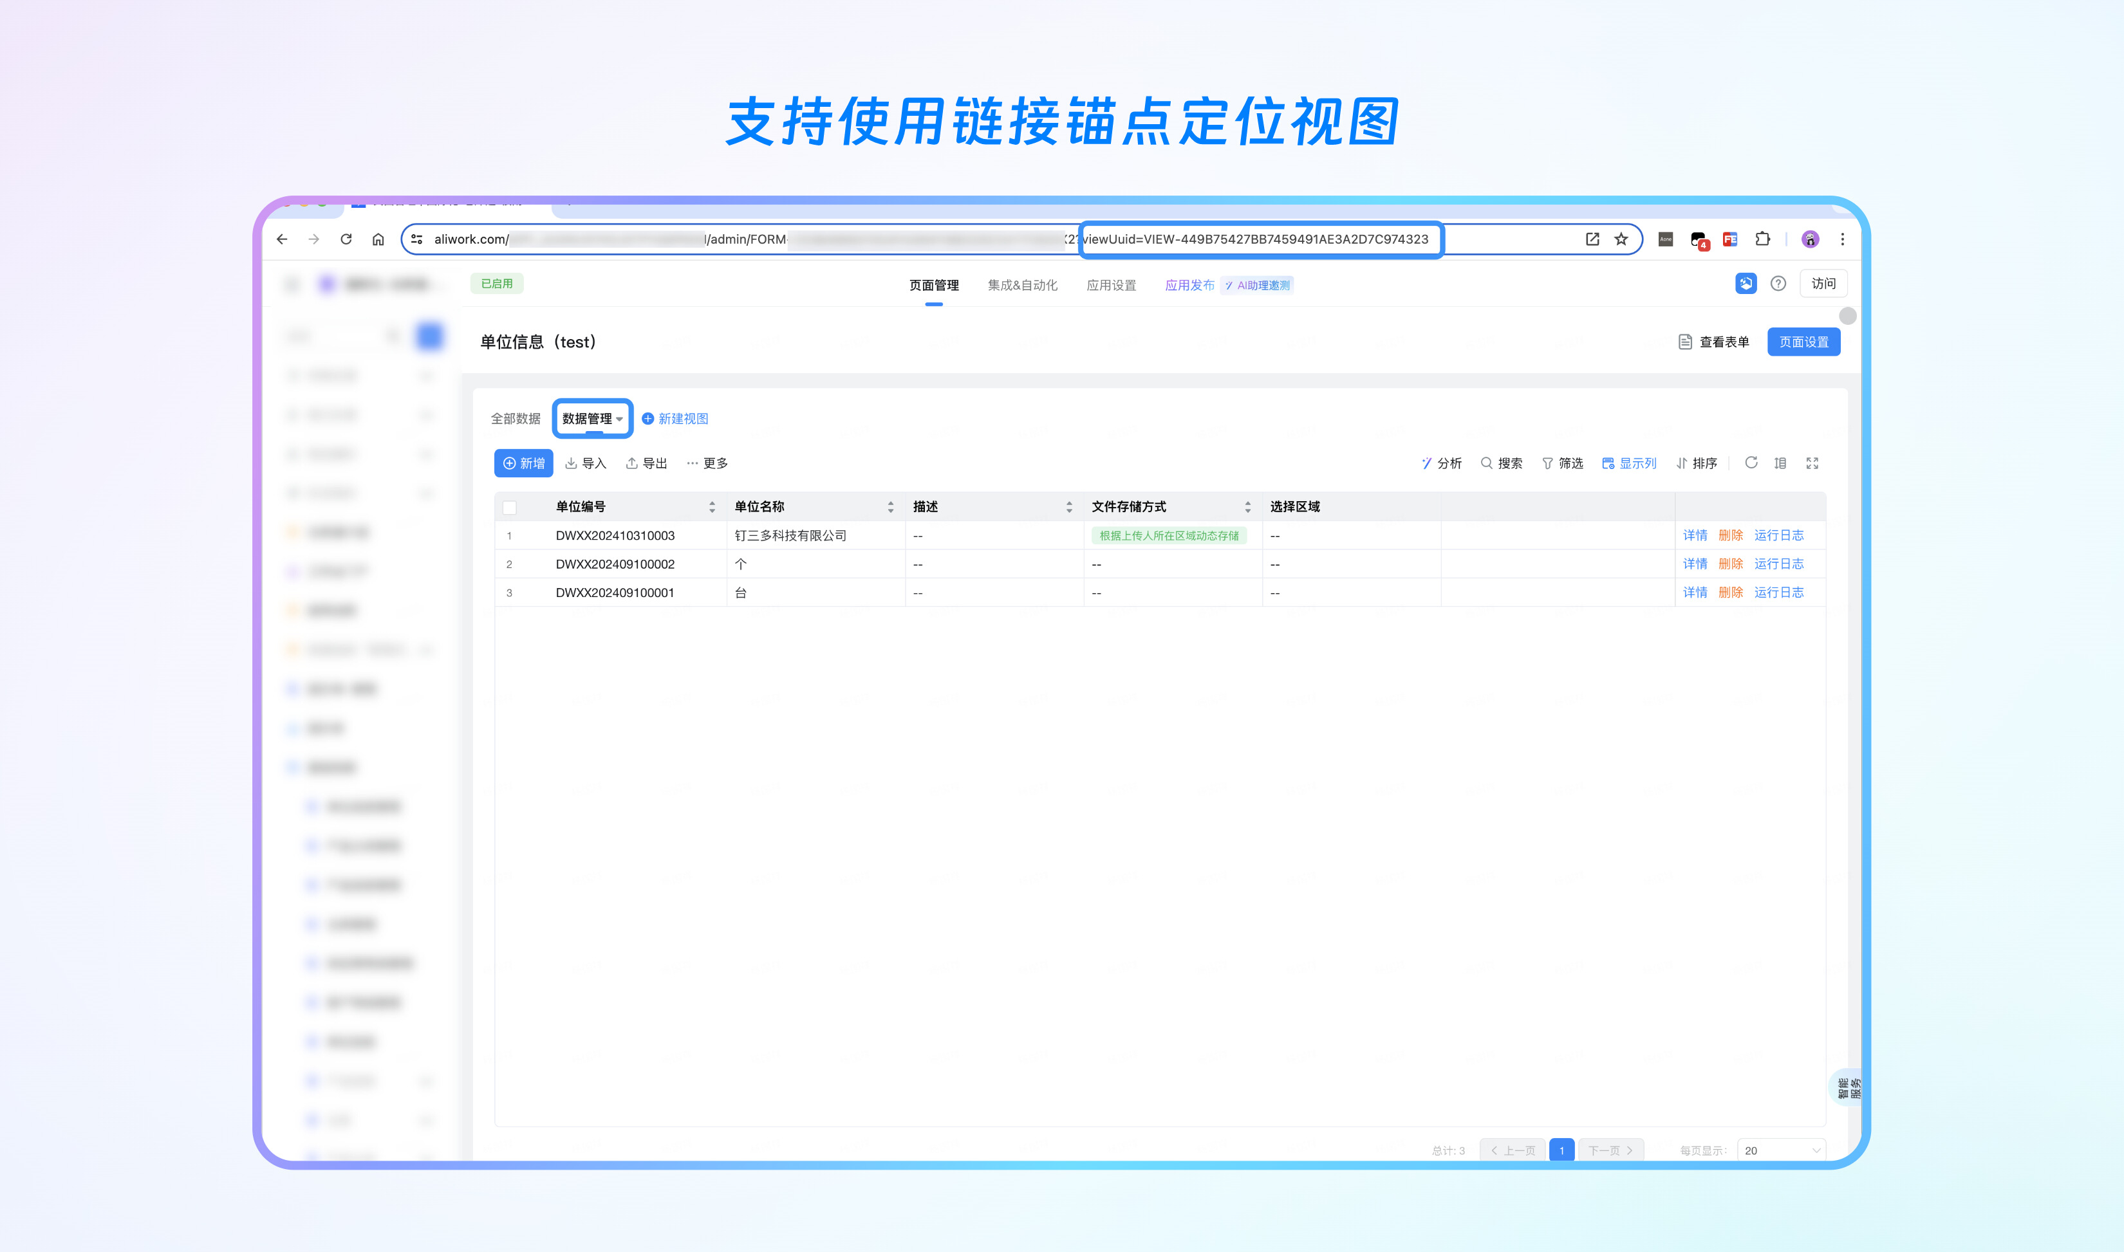
Task: Go back with browser back arrow
Action: click(x=282, y=239)
